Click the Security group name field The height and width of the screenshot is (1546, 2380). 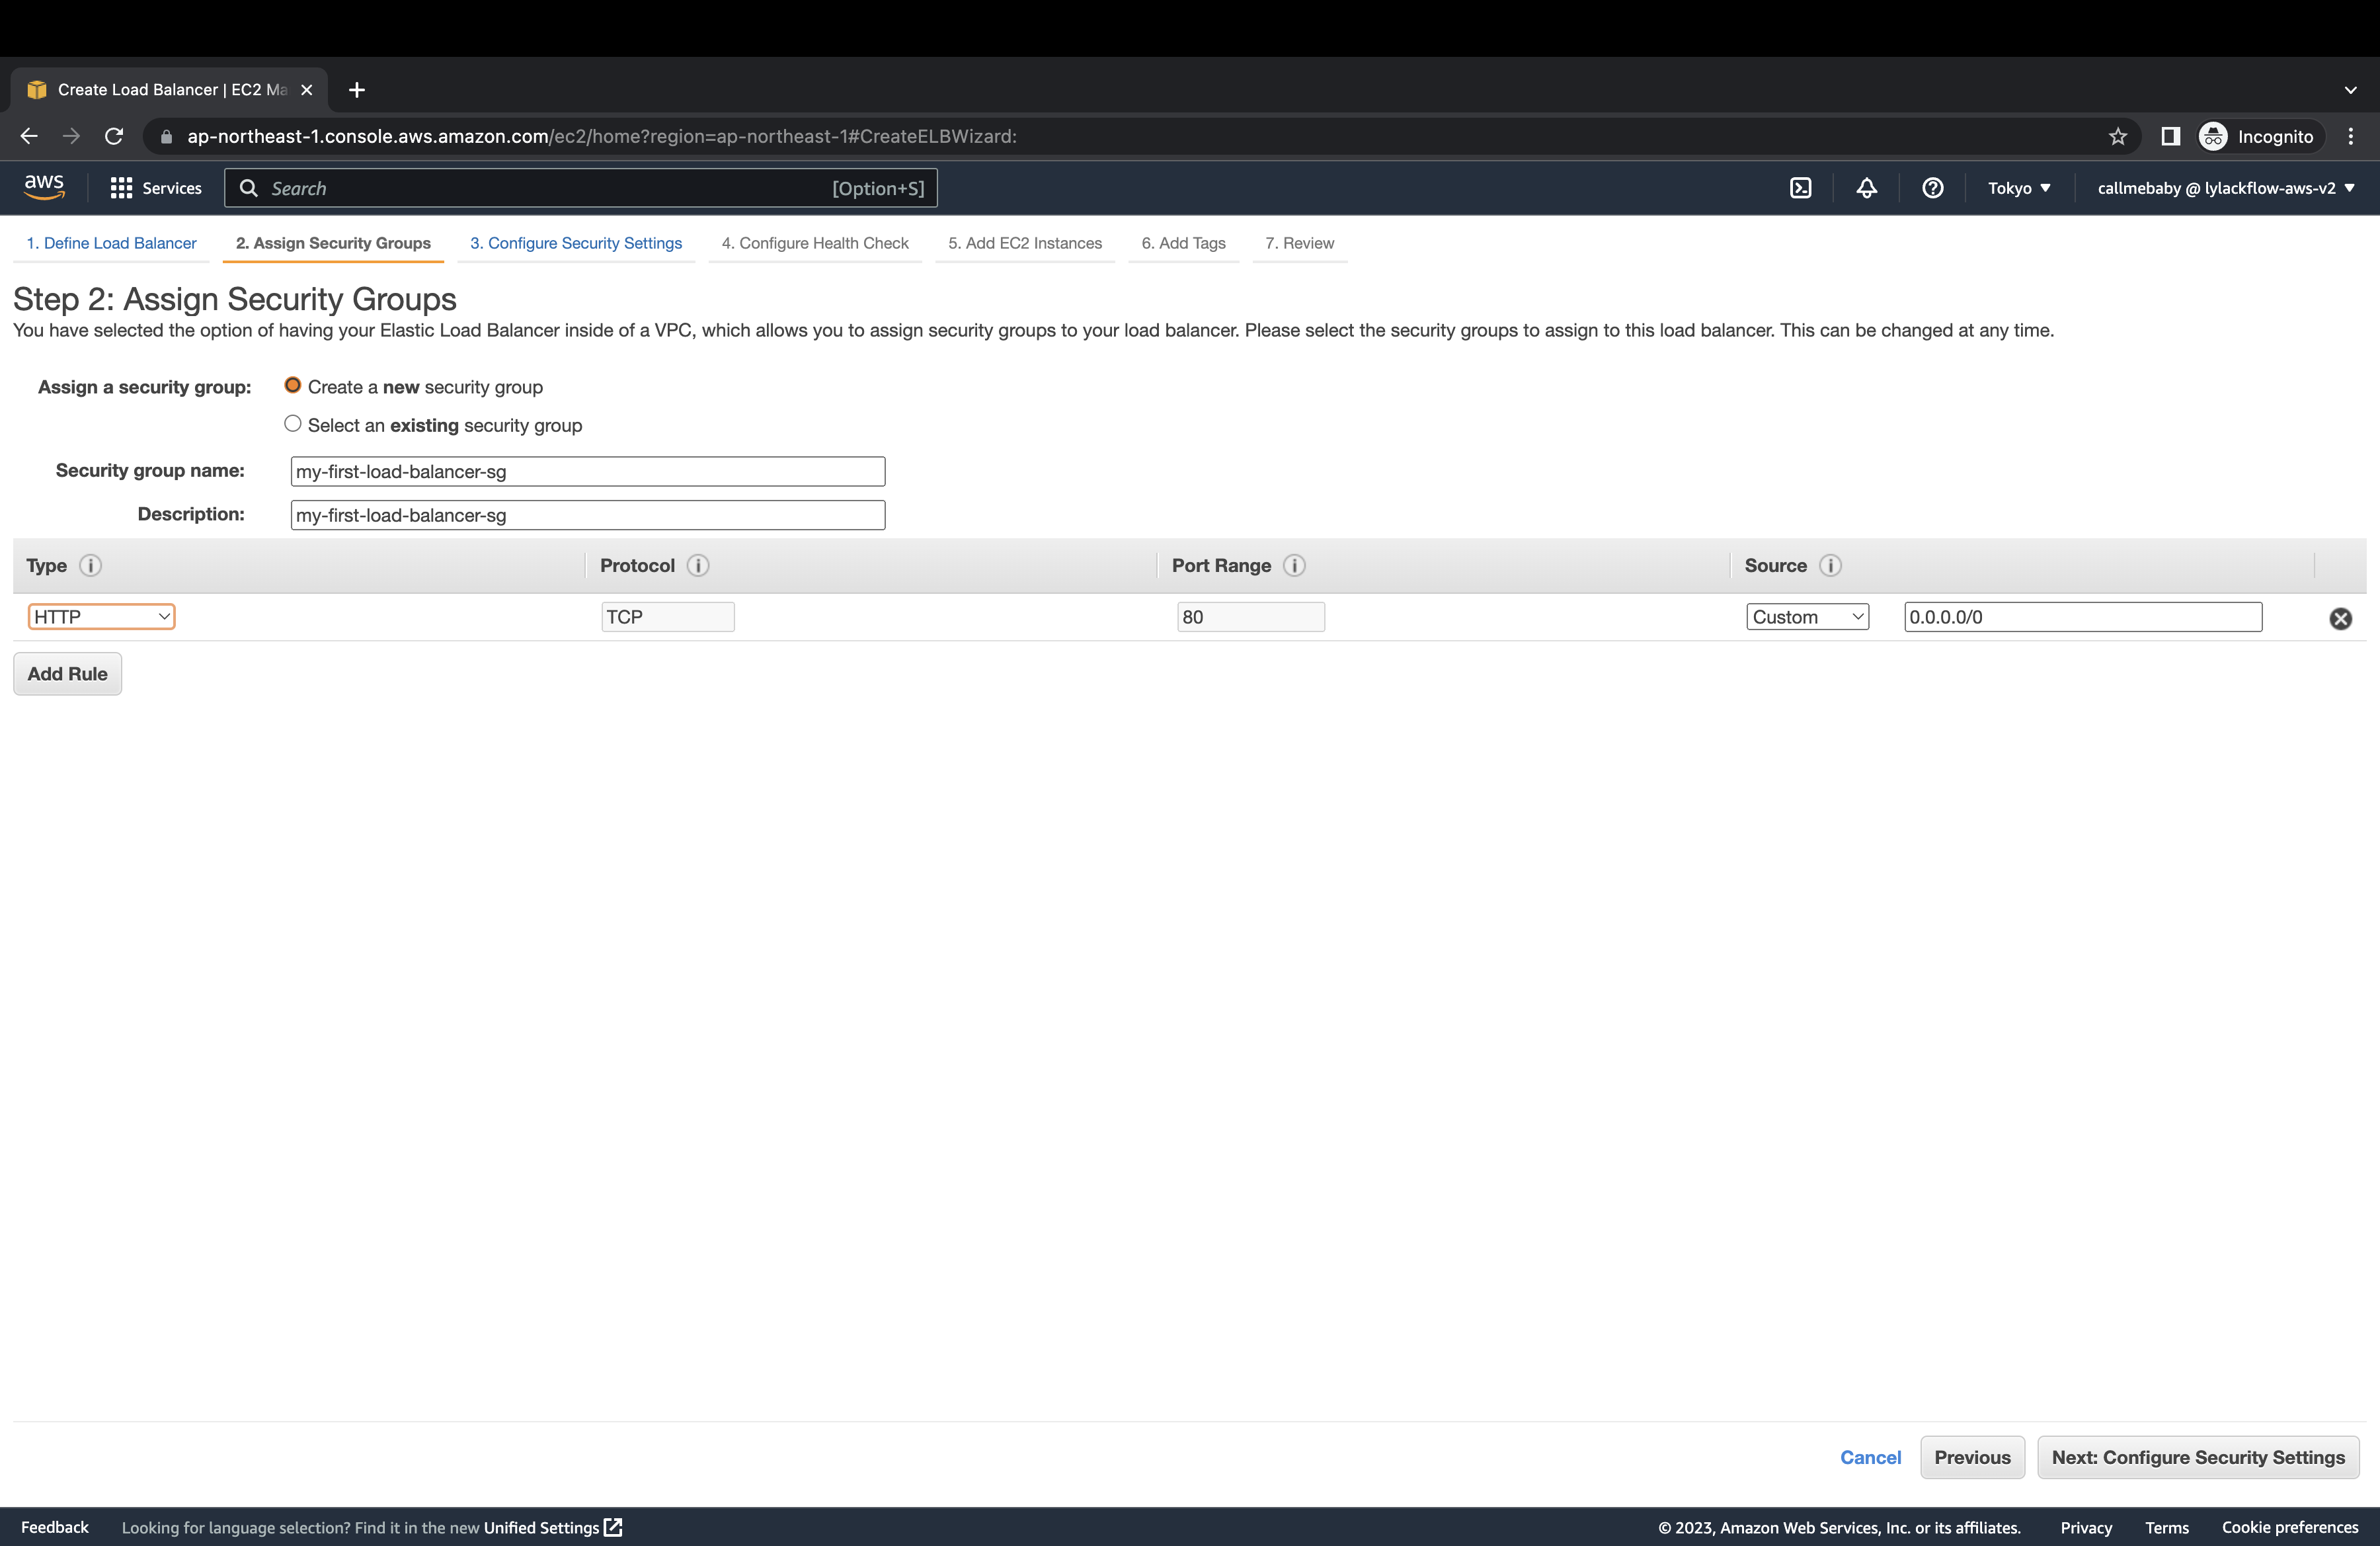coord(588,471)
